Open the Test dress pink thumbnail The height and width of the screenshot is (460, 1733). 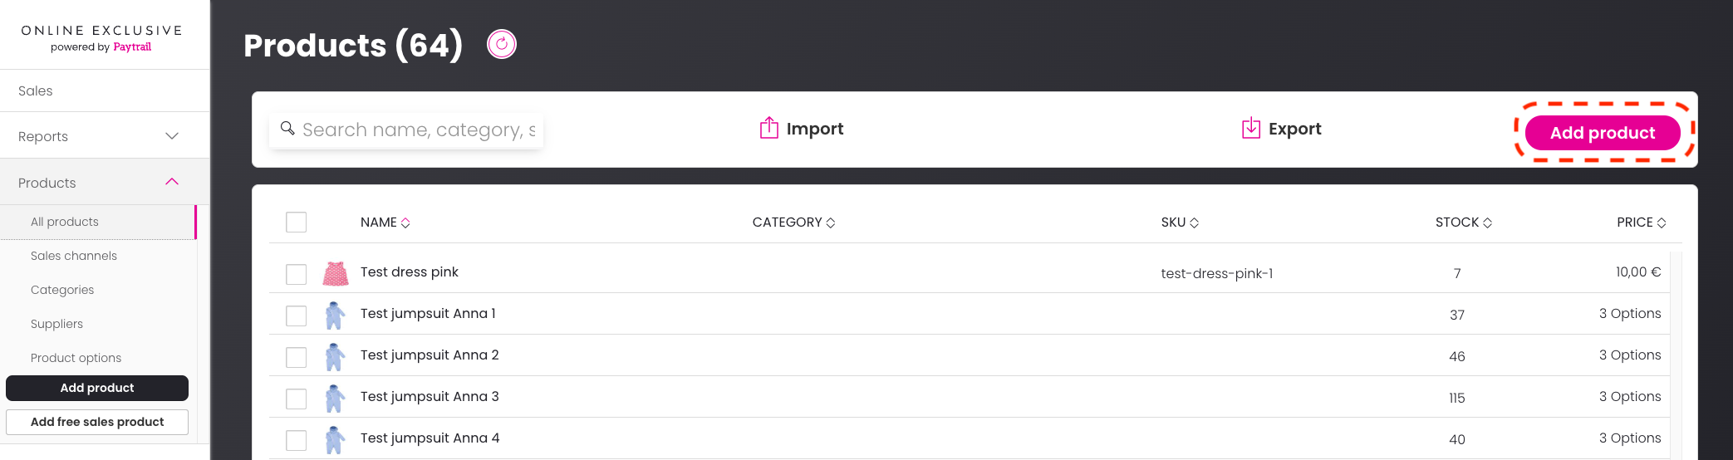(336, 273)
